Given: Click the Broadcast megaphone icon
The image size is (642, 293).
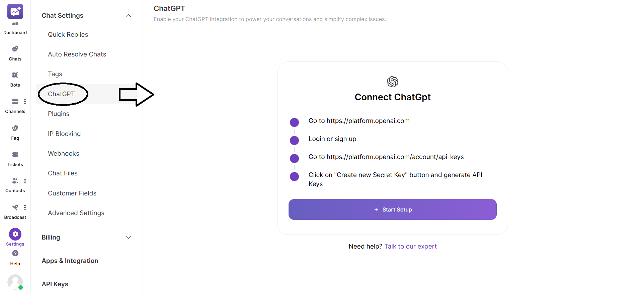Looking at the screenshot, I should [15, 207].
